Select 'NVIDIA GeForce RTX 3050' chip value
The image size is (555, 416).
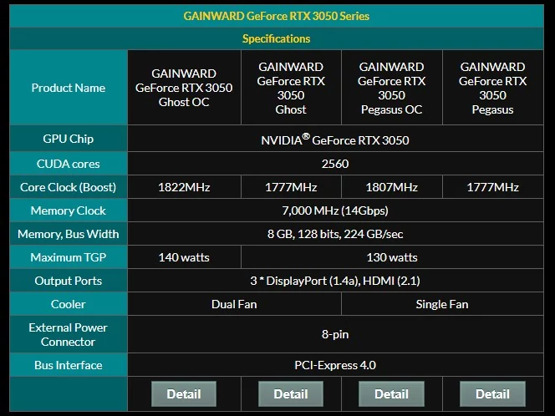click(335, 140)
